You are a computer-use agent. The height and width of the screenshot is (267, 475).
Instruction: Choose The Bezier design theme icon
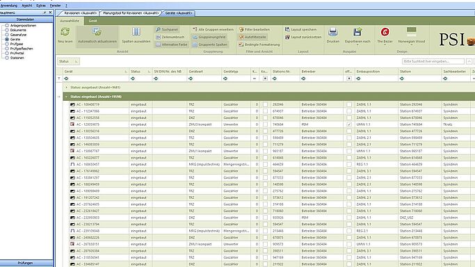385,31
